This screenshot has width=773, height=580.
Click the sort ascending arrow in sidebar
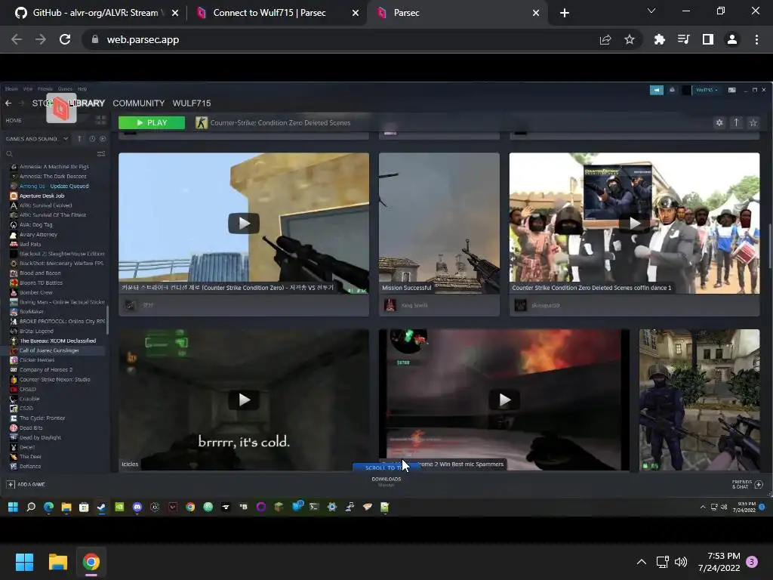[79, 139]
